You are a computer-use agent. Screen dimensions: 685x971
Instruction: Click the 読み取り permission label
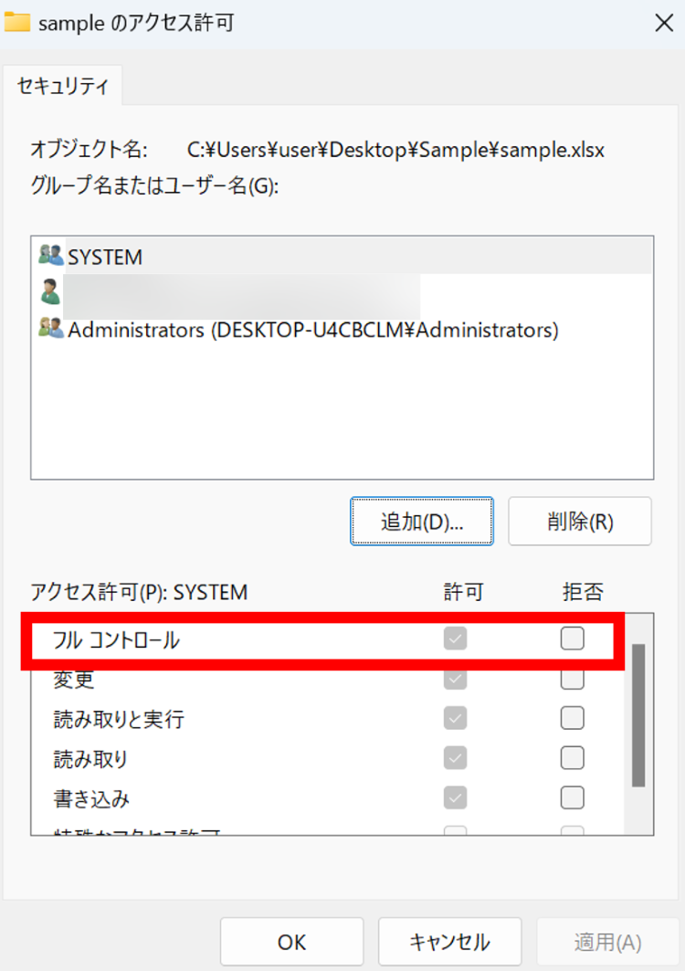coord(90,758)
